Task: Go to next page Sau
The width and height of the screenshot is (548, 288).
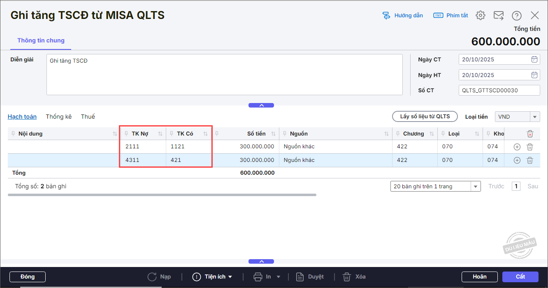Action: tap(533, 186)
